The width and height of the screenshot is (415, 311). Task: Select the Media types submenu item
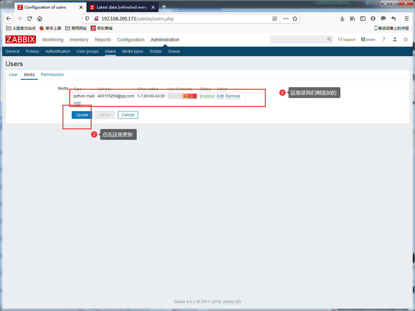pos(133,51)
